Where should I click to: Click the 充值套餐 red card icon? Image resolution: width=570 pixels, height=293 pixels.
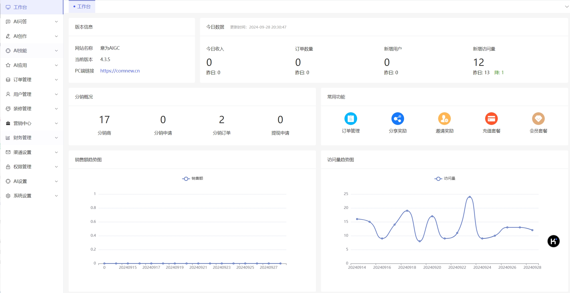[491, 119]
